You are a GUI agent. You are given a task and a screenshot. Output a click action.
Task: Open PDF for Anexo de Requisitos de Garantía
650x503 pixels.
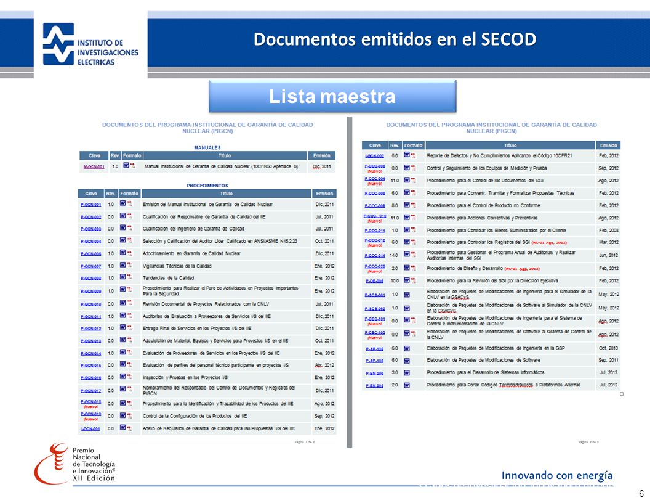(x=130, y=428)
